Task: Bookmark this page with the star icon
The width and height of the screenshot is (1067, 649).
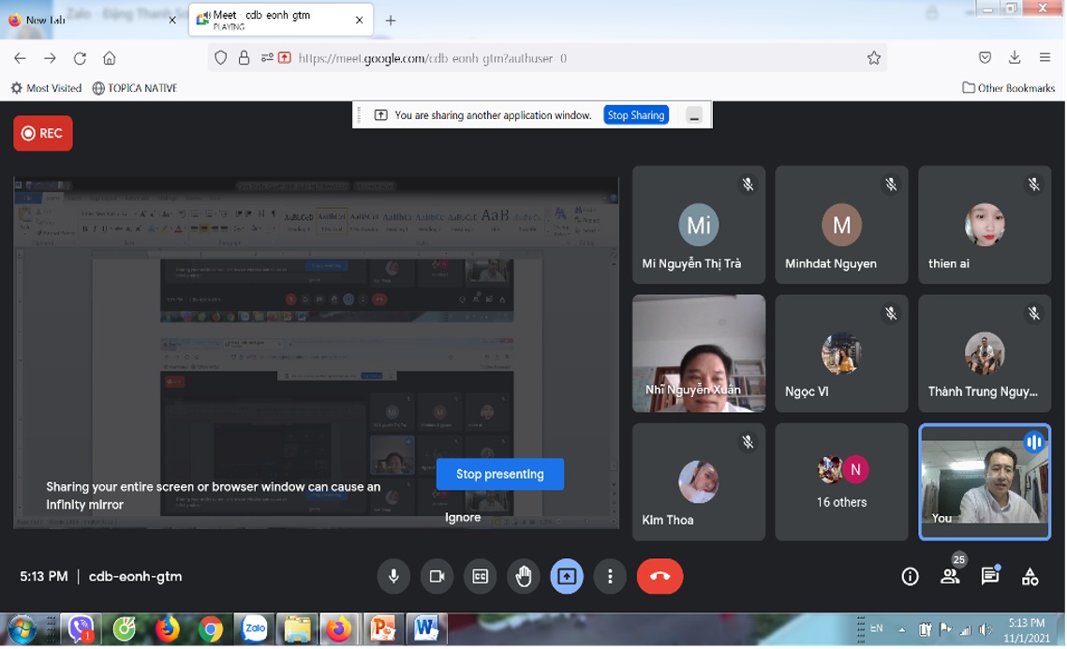Action: click(x=874, y=58)
